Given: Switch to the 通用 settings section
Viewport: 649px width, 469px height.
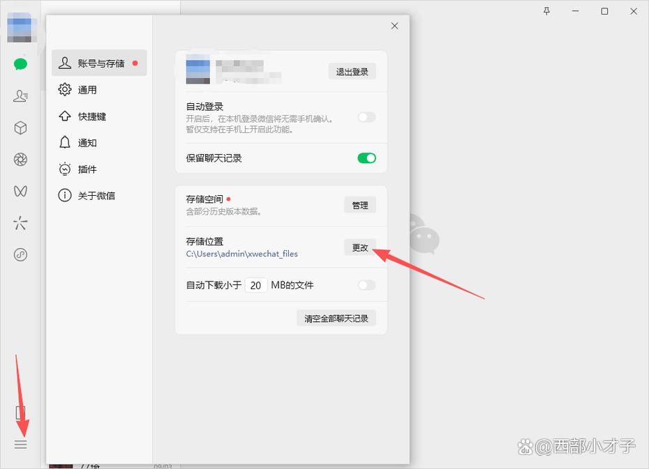Looking at the screenshot, I should [x=89, y=89].
